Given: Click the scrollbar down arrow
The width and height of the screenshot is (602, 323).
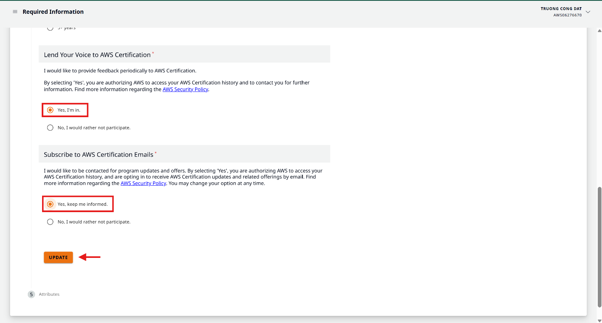Looking at the screenshot, I should 599,320.
